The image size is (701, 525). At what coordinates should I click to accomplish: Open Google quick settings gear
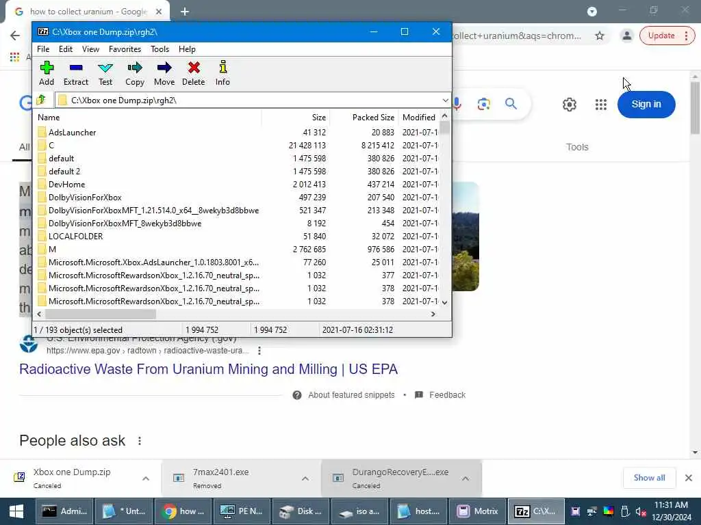(569, 105)
